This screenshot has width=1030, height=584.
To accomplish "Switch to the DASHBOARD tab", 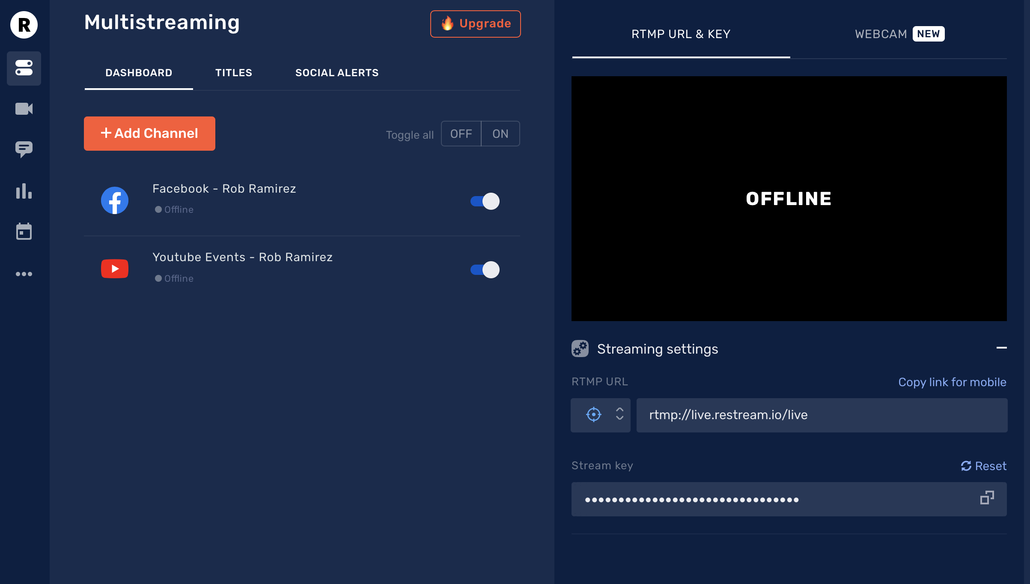I will click(x=139, y=73).
